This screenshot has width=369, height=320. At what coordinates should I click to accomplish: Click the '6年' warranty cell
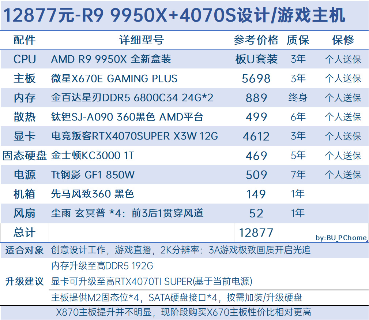(x=298, y=117)
